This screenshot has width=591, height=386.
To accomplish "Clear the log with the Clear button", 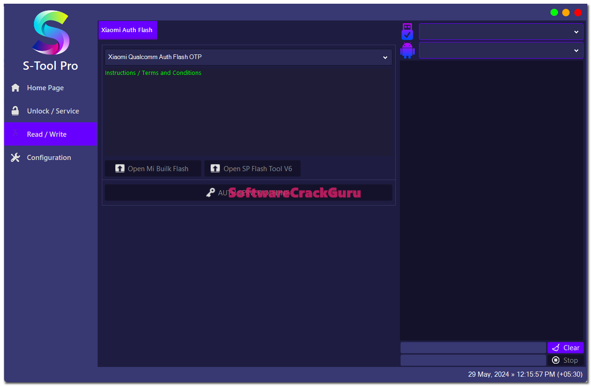I will 565,348.
